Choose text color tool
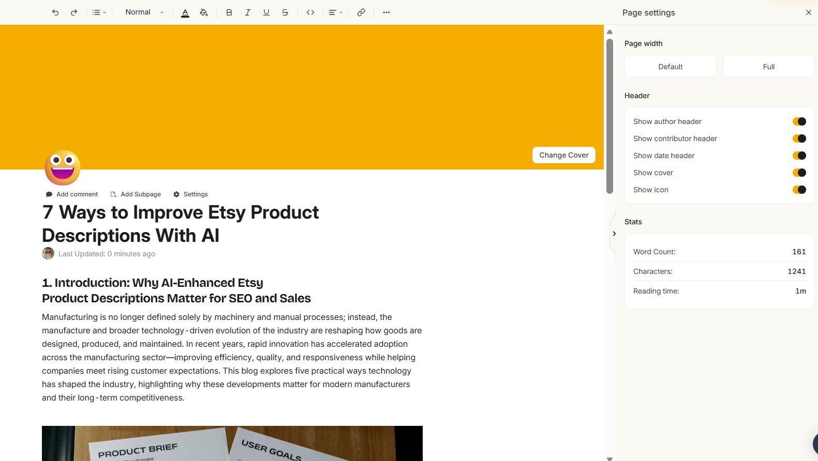The image size is (818, 461). coord(185,12)
